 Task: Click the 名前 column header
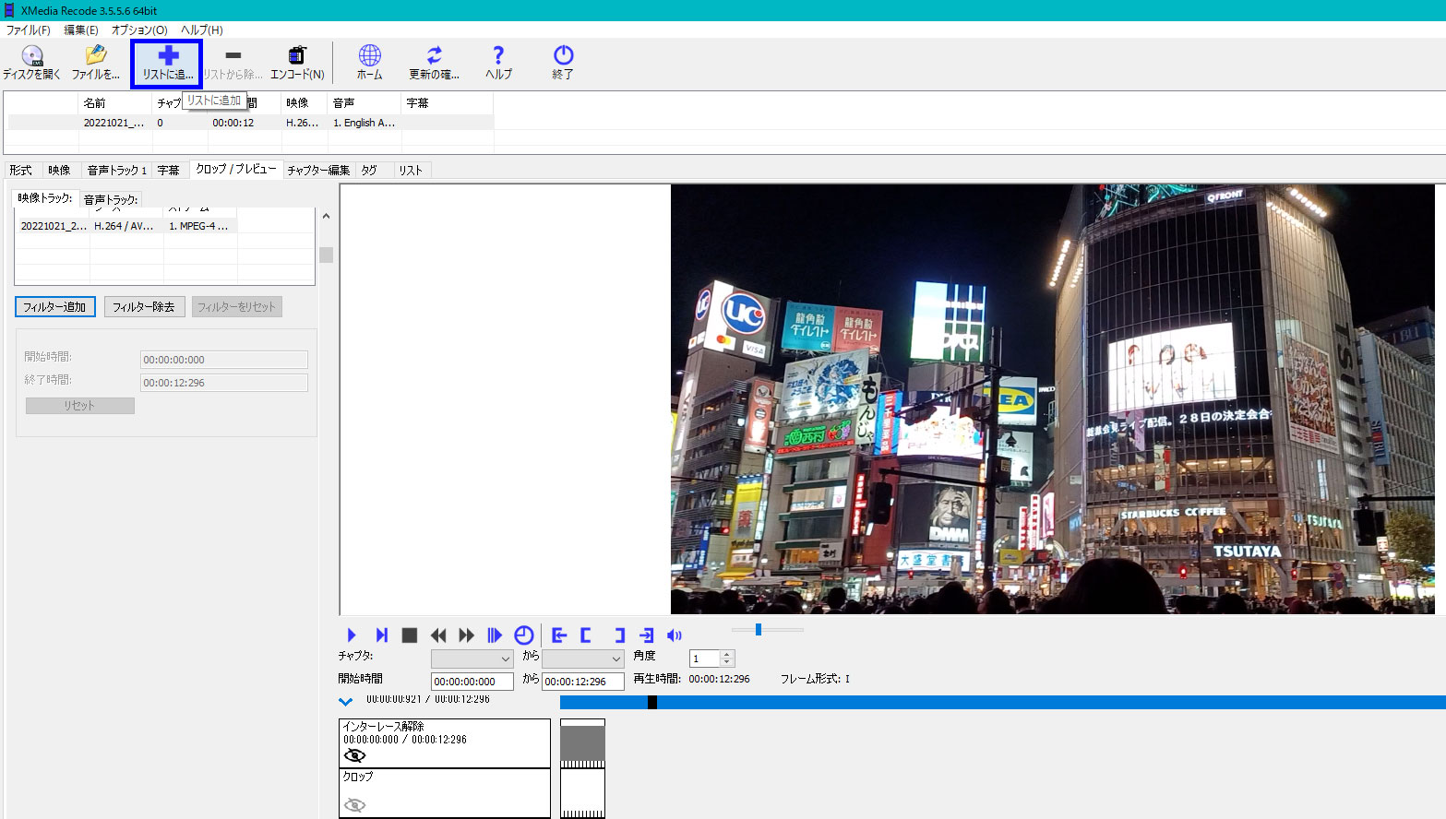tap(115, 102)
